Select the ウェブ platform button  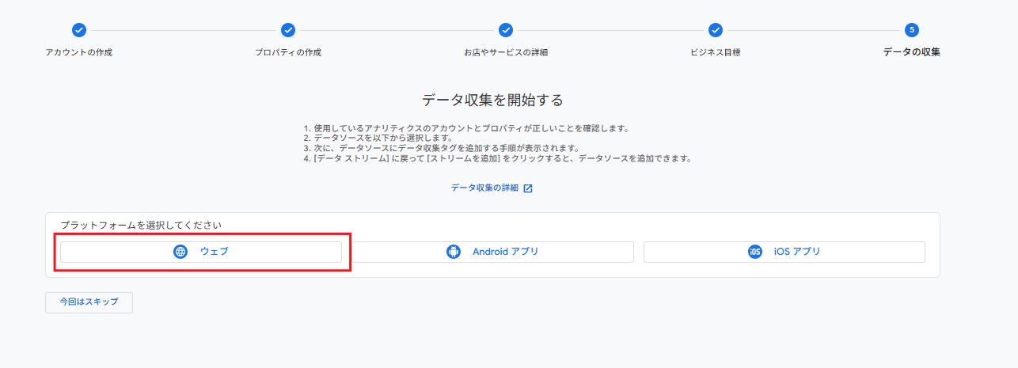tap(201, 252)
